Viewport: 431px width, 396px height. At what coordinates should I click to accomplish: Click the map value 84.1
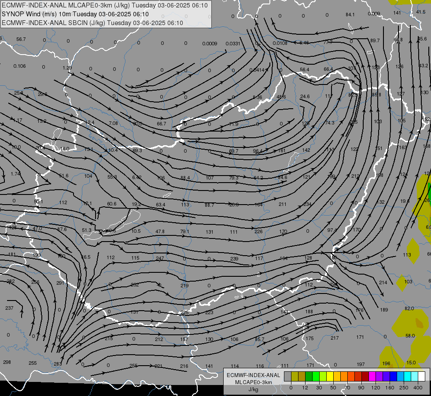coord(350,15)
